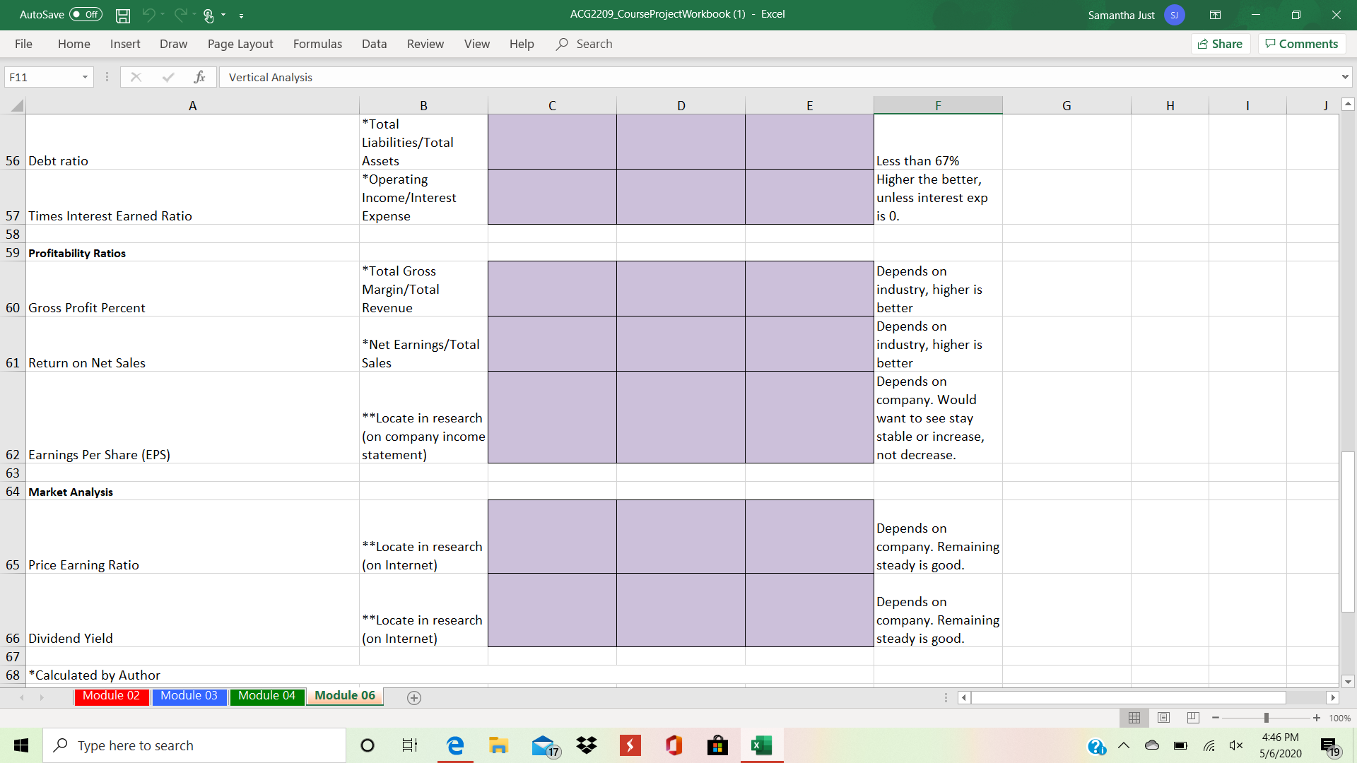Share the workbook

(x=1221, y=44)
